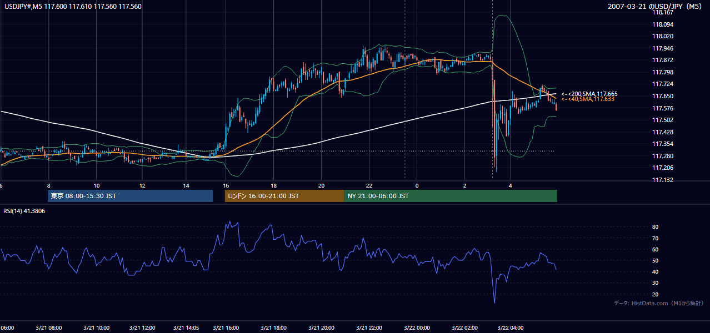
Task: Click price axis value 117.502
Action: pos(663,120)
